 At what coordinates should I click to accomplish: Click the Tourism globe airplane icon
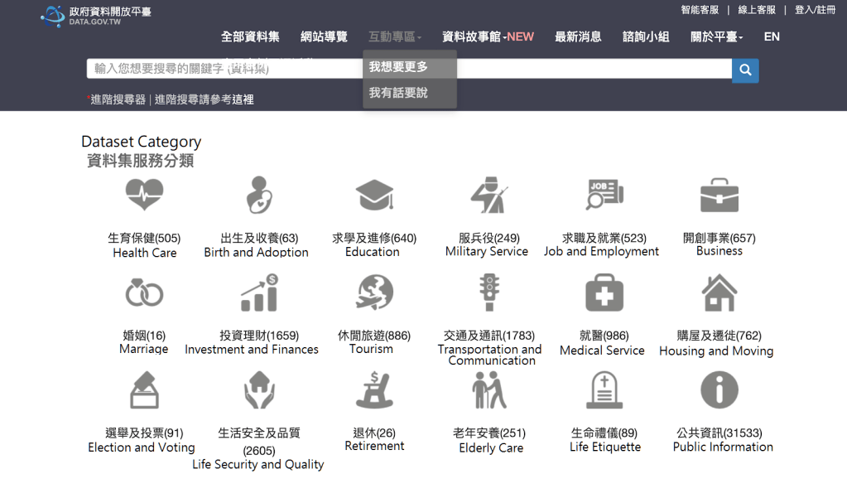(373, 293)
